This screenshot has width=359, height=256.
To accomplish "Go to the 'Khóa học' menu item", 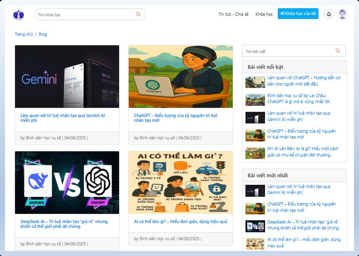I will click(264, 14).
